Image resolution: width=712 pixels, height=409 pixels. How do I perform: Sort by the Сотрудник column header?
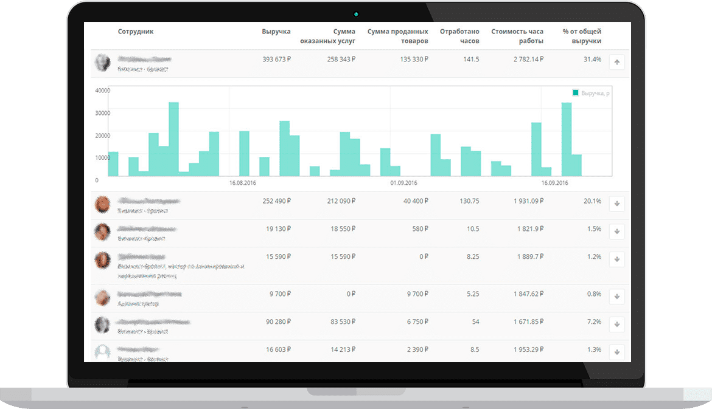click(x=136, y=31)
